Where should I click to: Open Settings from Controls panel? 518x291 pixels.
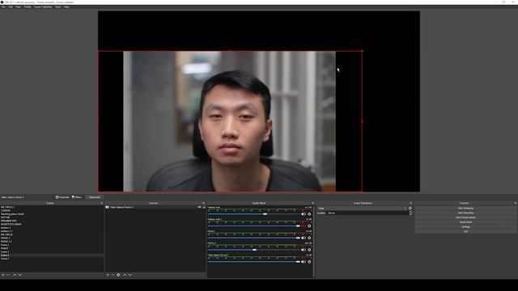point(465,226)
